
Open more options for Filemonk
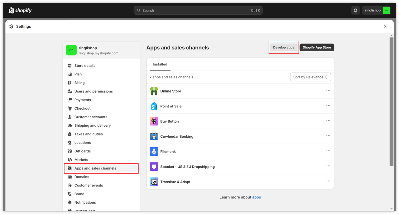coord(328,151)
